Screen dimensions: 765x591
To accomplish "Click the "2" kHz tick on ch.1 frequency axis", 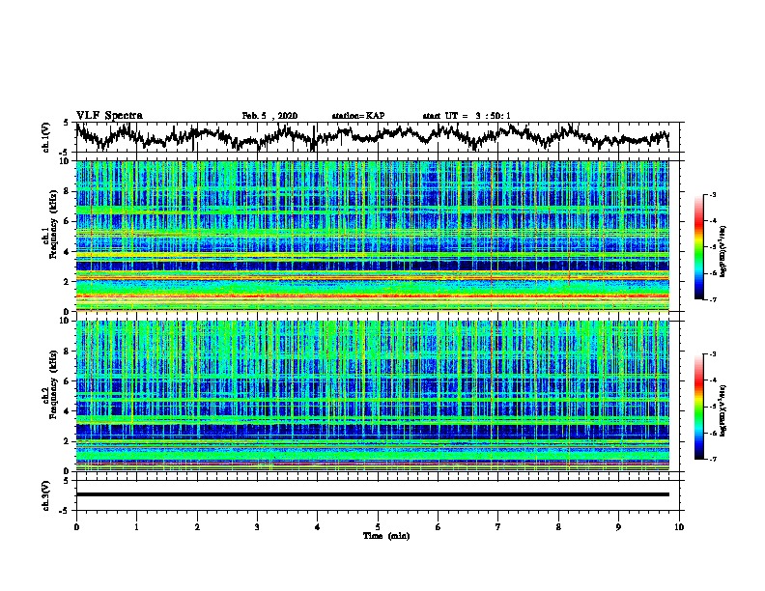I will point(67,281).
